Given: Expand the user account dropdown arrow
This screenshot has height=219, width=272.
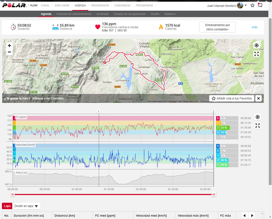Looking at the screenshot, I should coord(246,6).
